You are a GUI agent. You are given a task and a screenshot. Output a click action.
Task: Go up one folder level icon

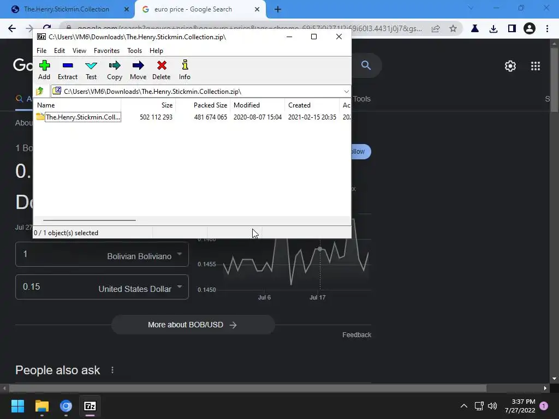point(39,91)
